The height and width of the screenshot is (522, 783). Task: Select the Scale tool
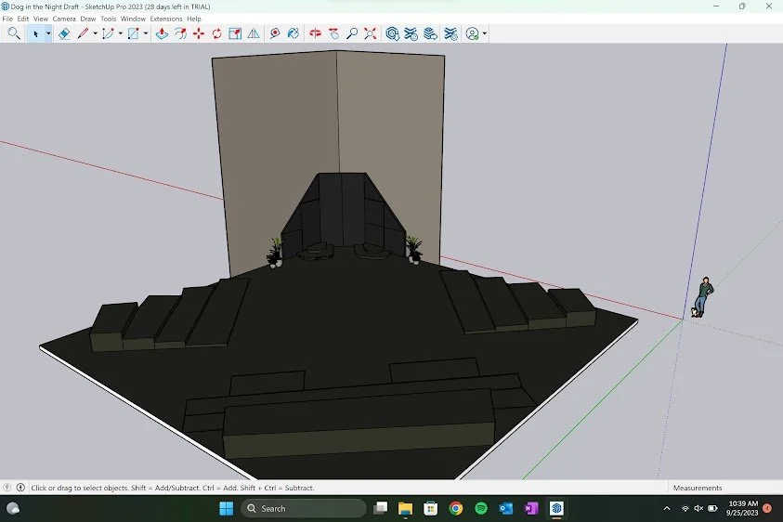(235, 33)
